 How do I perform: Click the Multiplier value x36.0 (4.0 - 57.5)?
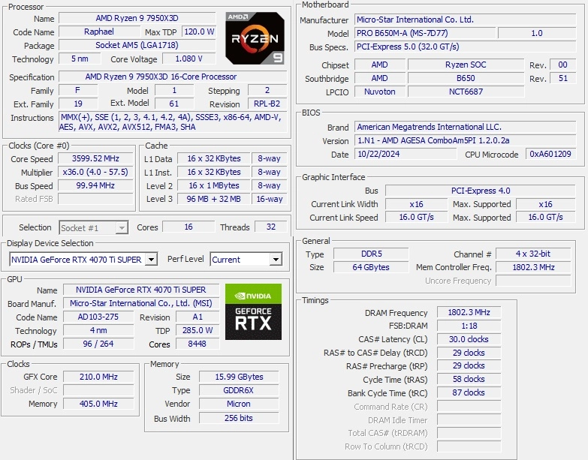[95, 172]
